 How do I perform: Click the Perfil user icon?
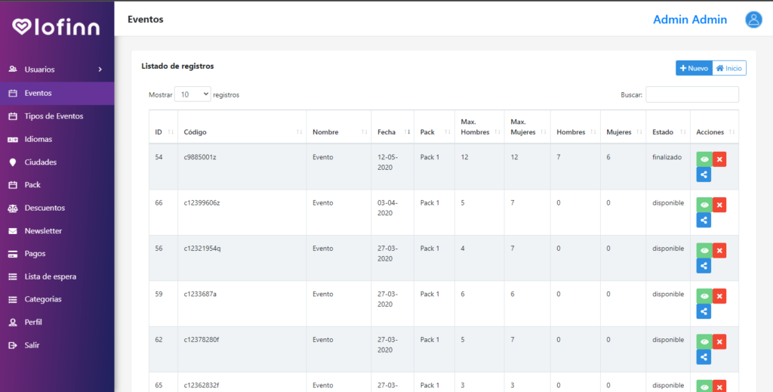click(x=13, y=323)
